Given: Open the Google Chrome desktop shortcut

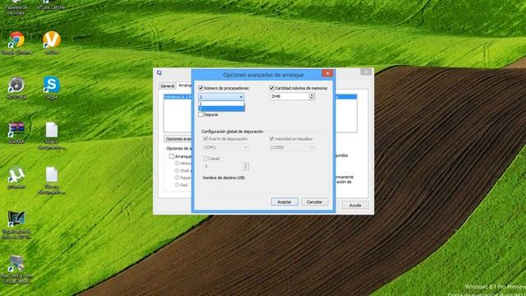Looking at the screenshot, I should (x=16, y=40).
